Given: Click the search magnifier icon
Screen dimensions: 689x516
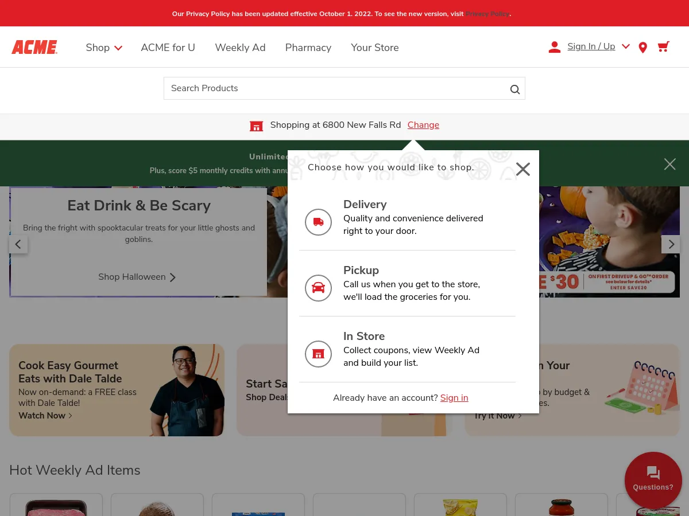Looking at the screenshot, I should (514, 89).
